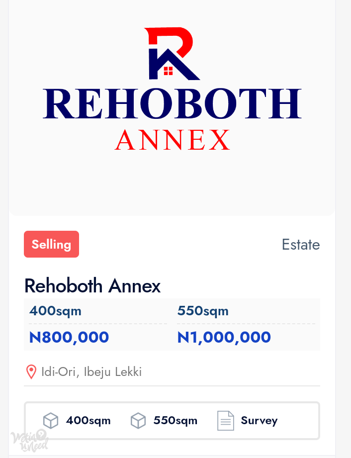Click the watermark logo in the bottom corner
This screenshot has height=458, width=351.
pyautogui.click(x=29, y=441)
